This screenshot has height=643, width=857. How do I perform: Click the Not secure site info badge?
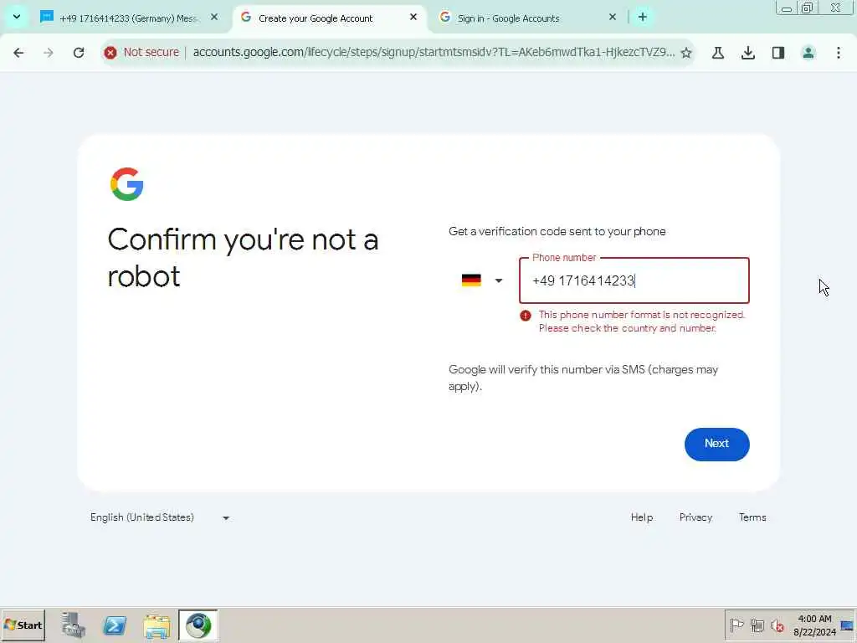point(142,53)
